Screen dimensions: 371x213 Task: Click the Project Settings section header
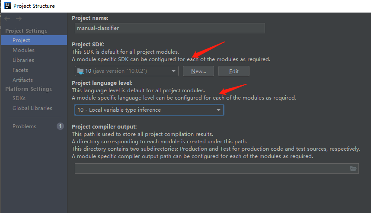[26, 31]
